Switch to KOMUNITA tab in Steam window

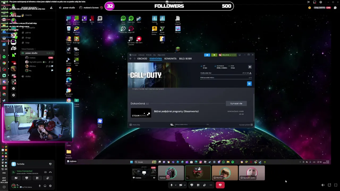171,59
